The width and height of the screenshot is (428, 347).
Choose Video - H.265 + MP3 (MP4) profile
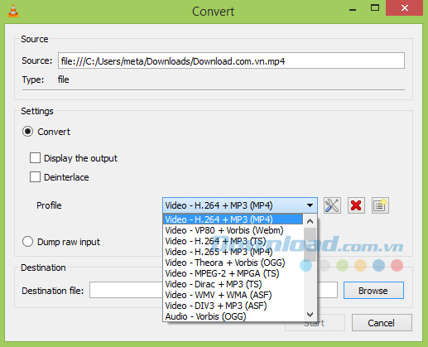pyautogui.click(x=219, y=252)
